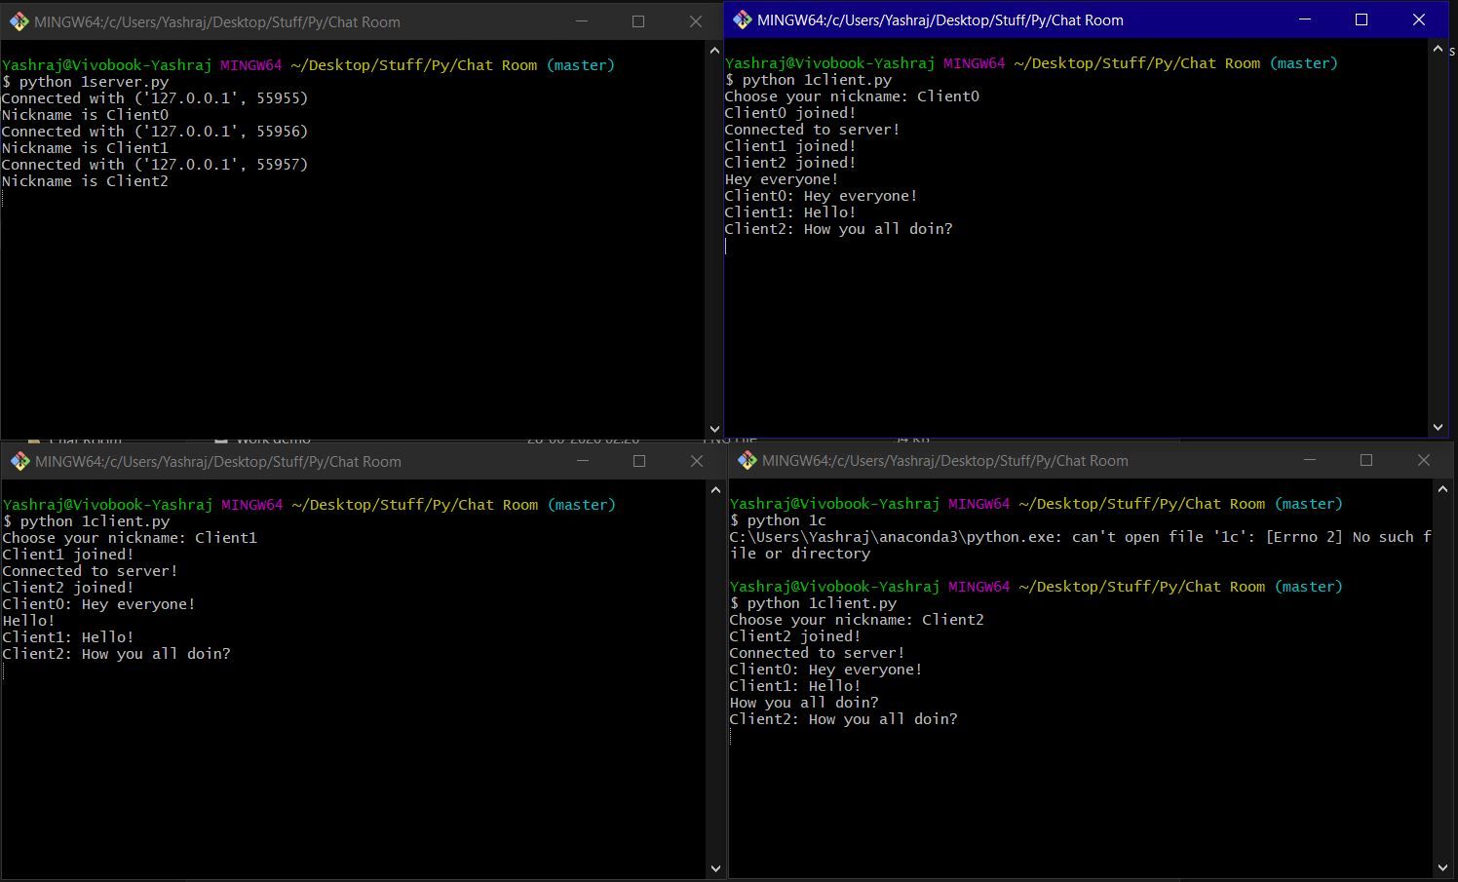
Task: Maximize the Client2 terminal window
Action: pos(1366,460)
